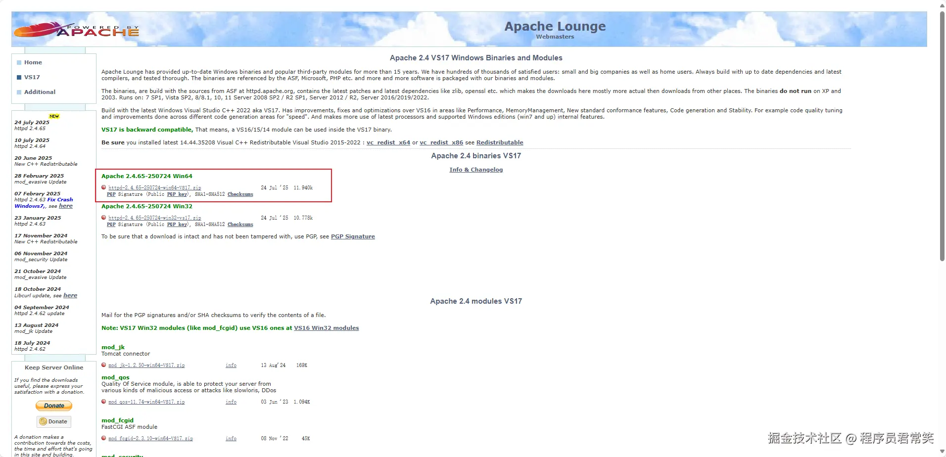Open the PGP Signature help link
Viewport: 946px width, 457px height.
353,236
